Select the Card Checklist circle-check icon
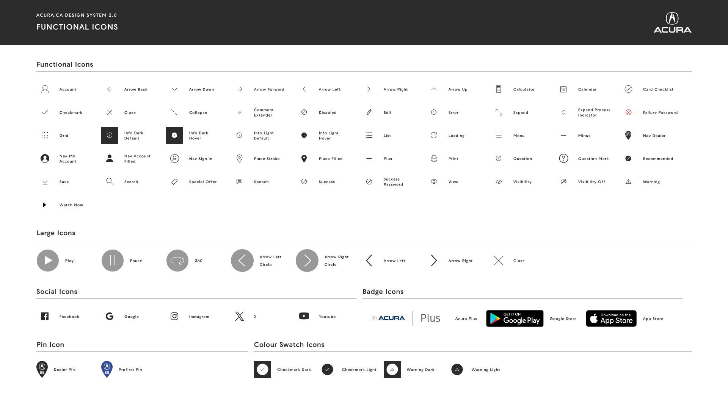This screenshot has height=409, width=728. pyautogui.click(x=628, y=89)
